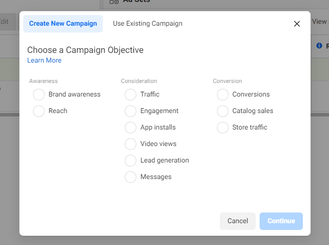Image resolution: width=329 pixels, height=245 pixels.
Task: Click the blue info icon behind dialog
Action: click(319, 46)
